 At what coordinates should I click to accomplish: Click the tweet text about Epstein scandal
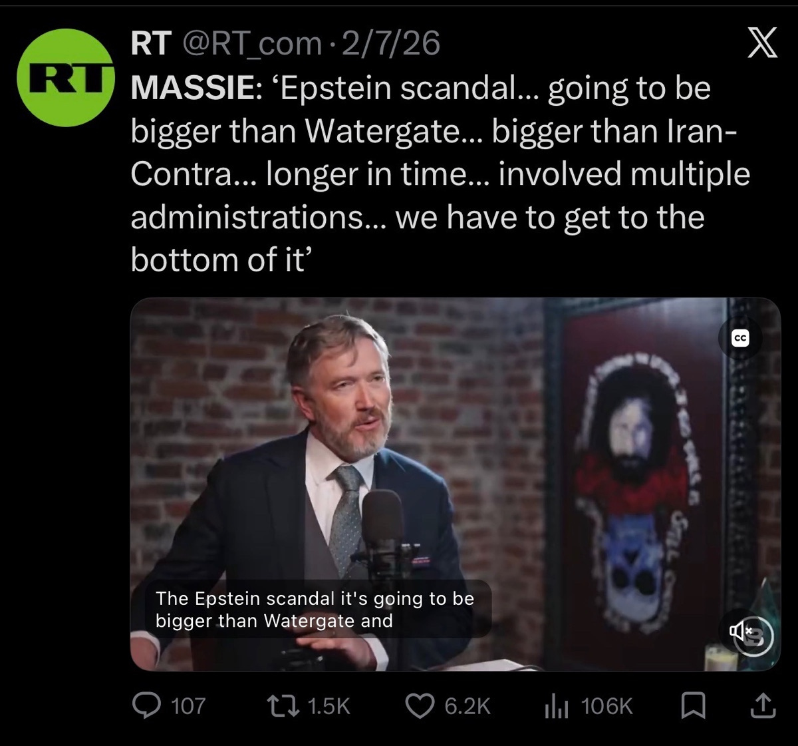tap(440, 173)
